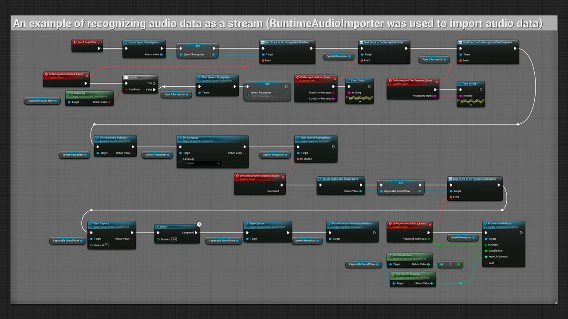Expand the Print String node after OnRecognizedTextSegment_Event
Screen dimensions: 568x319
pyautogui.click(x=471, y=105)
